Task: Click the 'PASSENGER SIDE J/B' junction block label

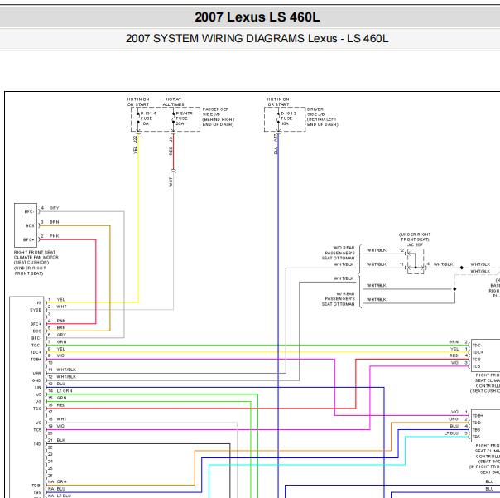Action: coord(219,117)
